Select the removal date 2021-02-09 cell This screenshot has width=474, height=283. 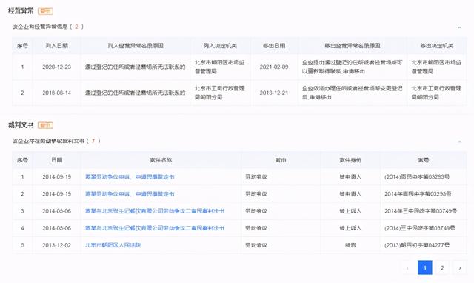274,67
